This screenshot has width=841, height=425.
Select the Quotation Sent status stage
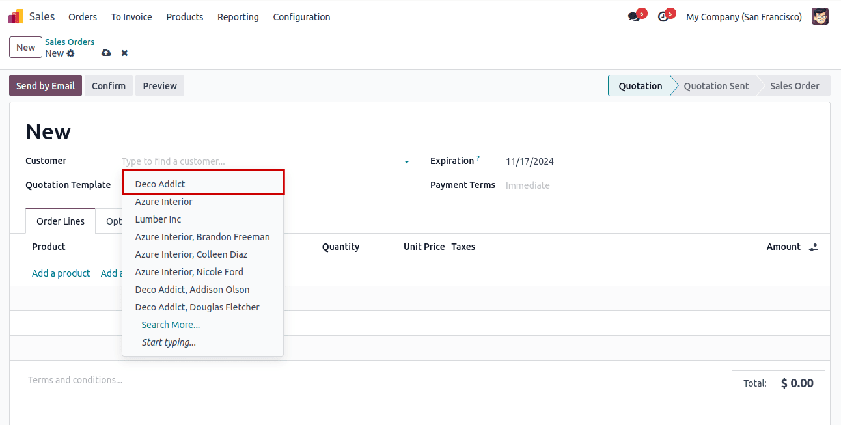tap(716, 86)
